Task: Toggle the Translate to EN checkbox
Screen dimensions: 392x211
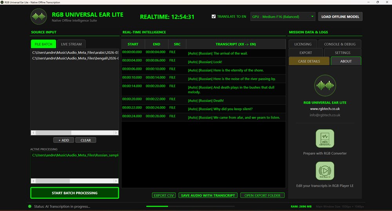Action: 214,16
